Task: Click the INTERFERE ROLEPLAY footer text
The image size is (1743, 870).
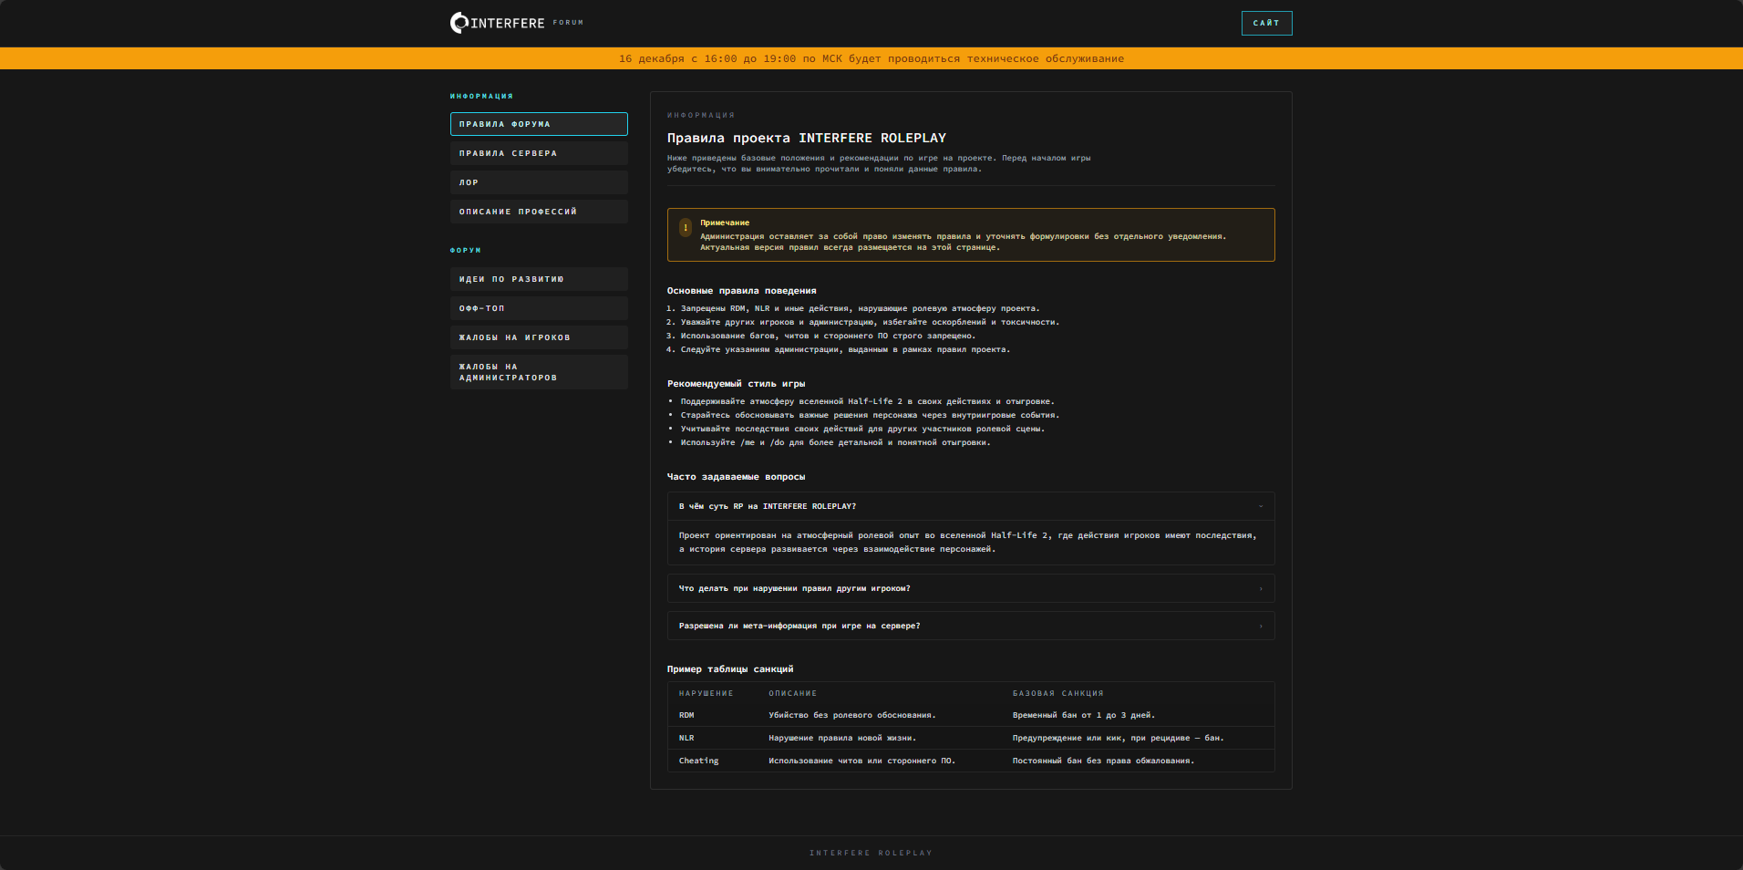Action: (871, 853)
